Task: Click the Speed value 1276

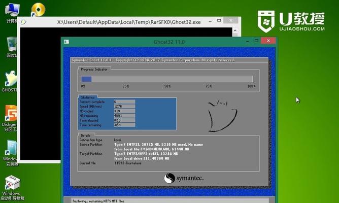Action: 124,107
